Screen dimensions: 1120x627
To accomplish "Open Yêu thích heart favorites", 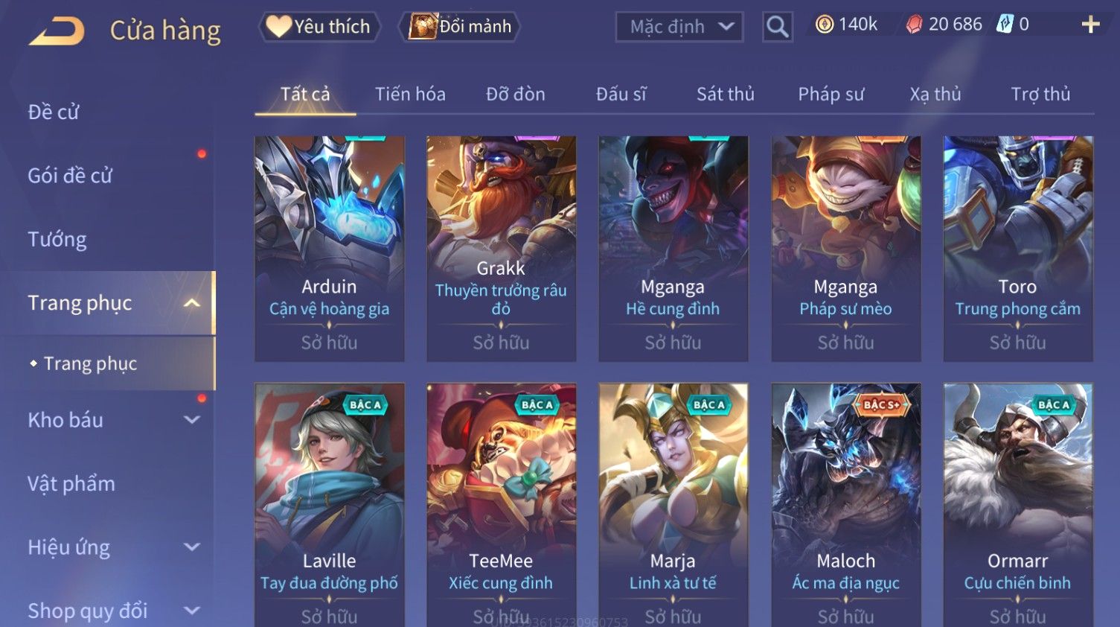I will tap(319, 27).
